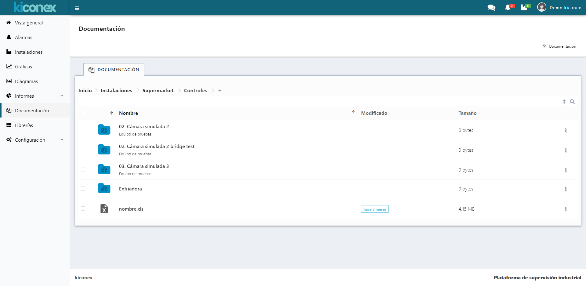Check the select-all checkbox in header row

(x=83, y=113)
